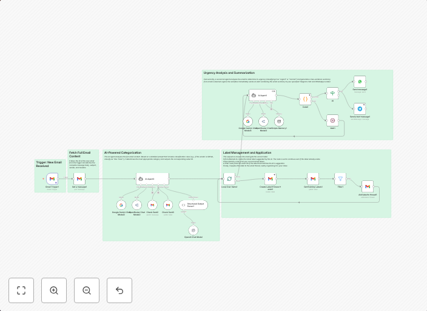Select the Structured Output Parser node
Screen dimensions: 427x311
point(193,206)
